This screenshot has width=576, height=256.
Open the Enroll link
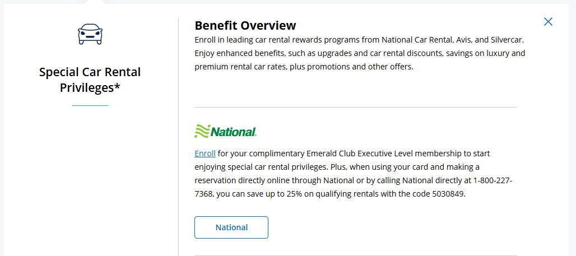(x=205, y=153)
